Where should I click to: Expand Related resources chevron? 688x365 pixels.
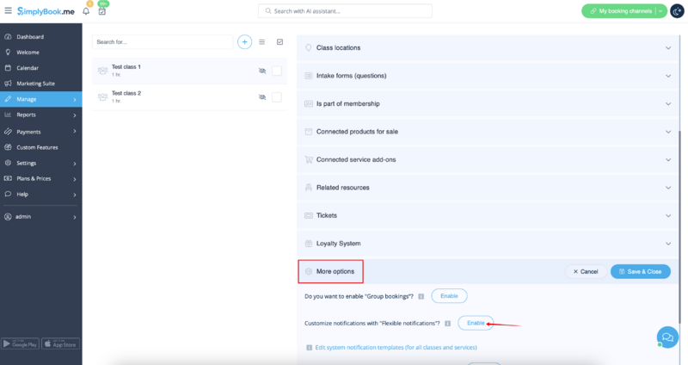pyautogui.click(x=668, y=188)
